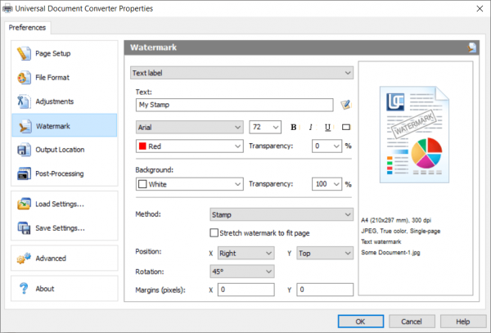Click the Watermark stamp icon in sidebar
Screen dimensions: 491x333
pos(25,126)
